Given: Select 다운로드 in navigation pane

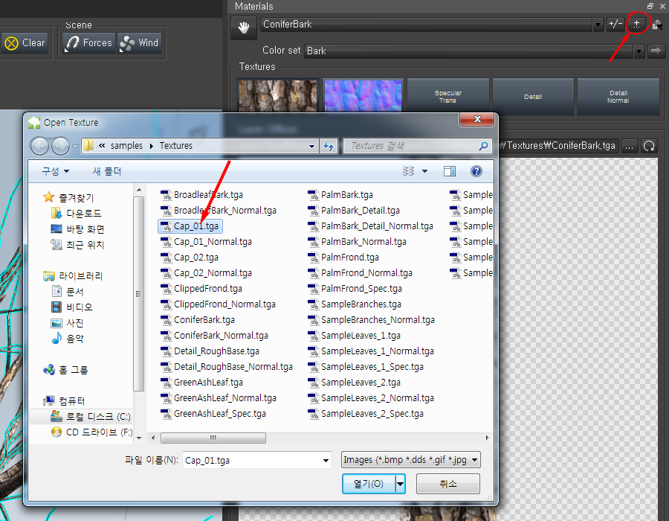Looking at the screenshot, I should (76, 213).
